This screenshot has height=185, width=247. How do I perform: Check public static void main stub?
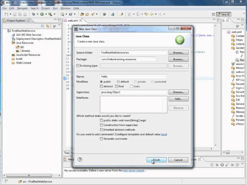click(101, 120)
